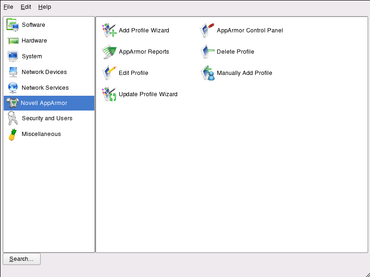The width and height of the screenshot is (370, 277).
Task: Click the Network Services globe icon
Action: [x=13, y=87]
